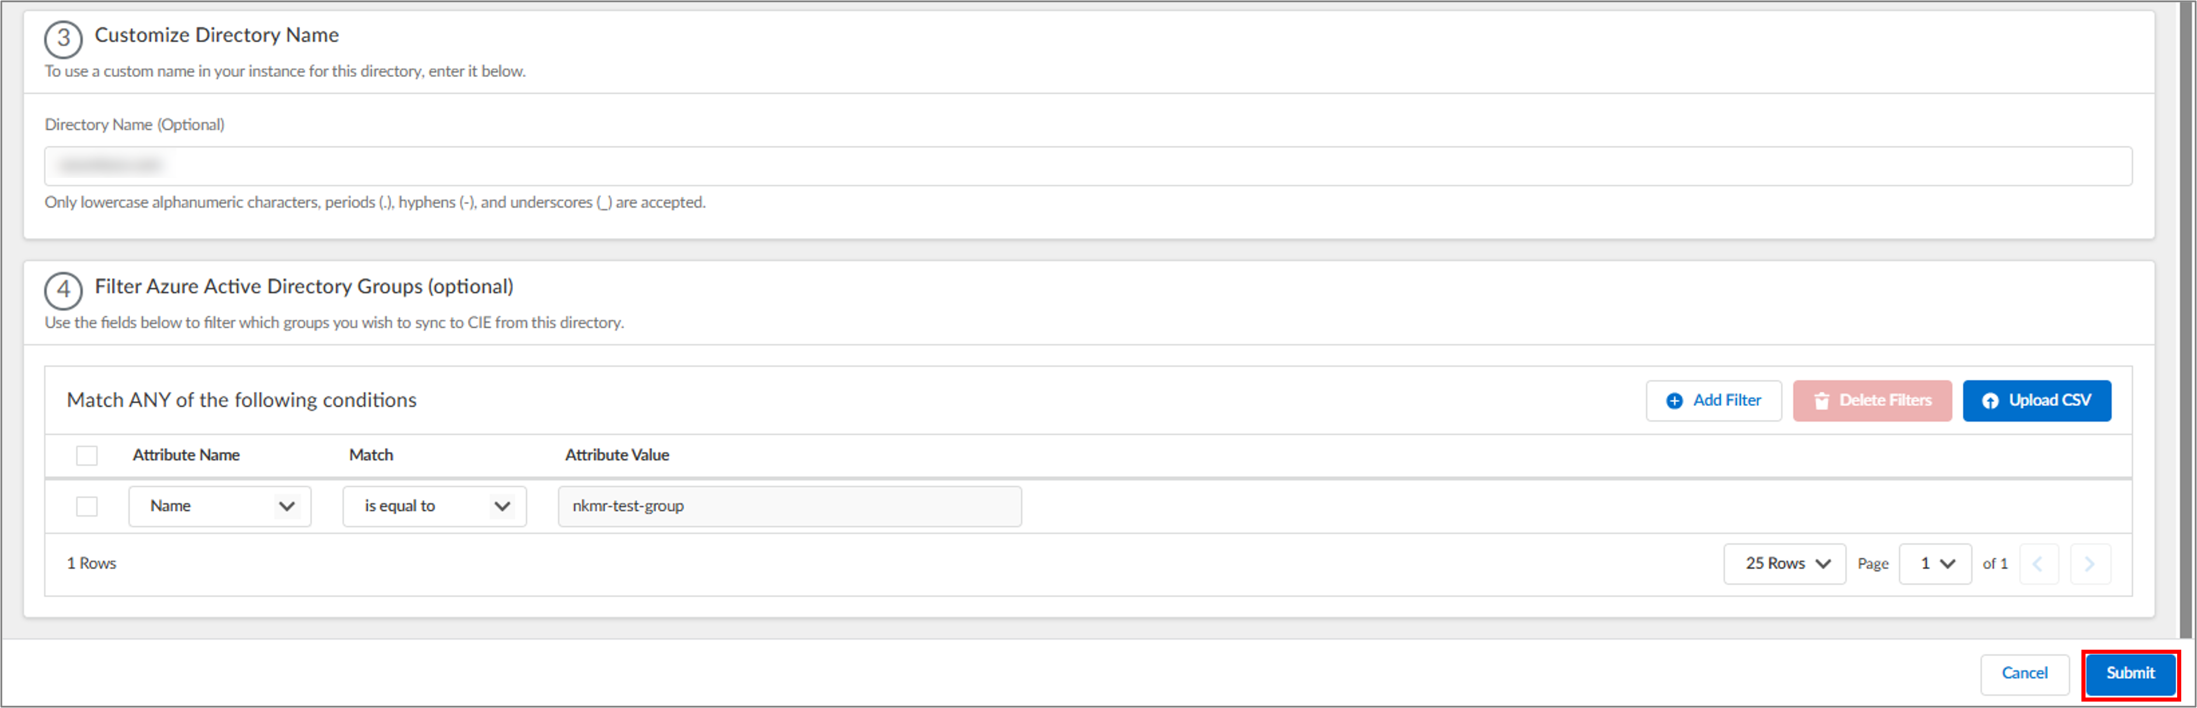This screenshot has width=2197, height=708.
Task: Click the Directory Name text field
Action: (x=1088, y=166)
